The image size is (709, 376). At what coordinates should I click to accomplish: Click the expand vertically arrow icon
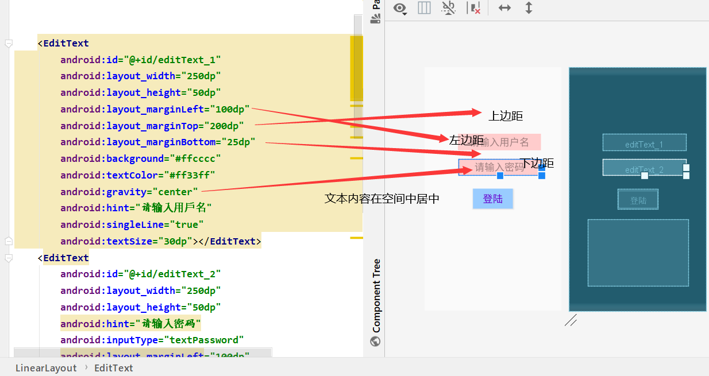529,8
